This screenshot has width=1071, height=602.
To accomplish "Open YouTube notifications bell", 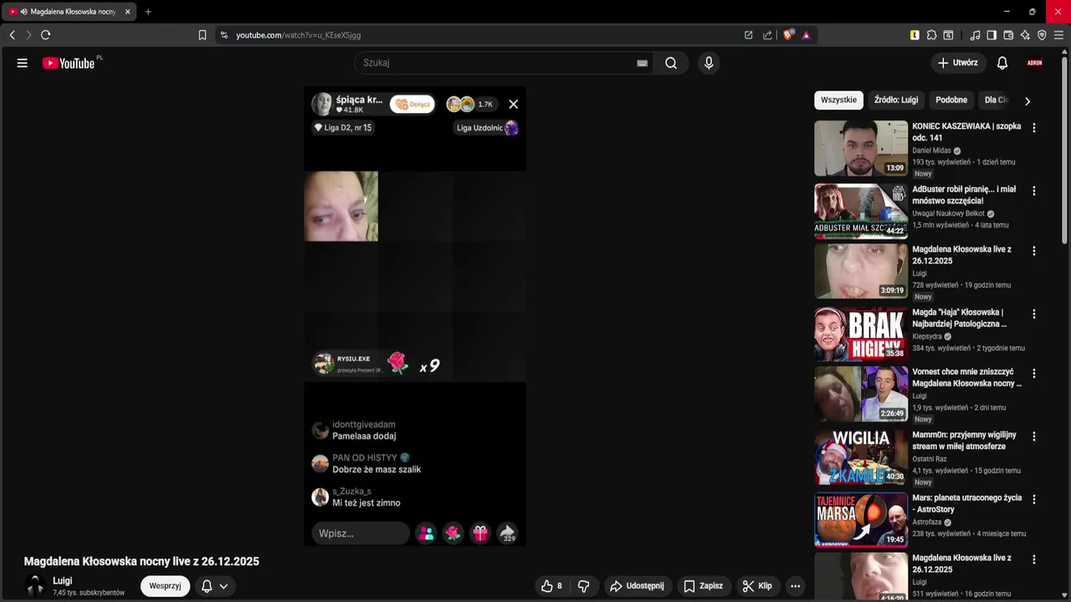I will (x=1002, y=63).
